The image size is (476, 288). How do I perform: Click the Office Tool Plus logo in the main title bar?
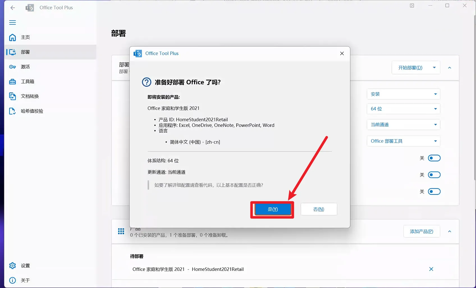click(x=30, y=8)
